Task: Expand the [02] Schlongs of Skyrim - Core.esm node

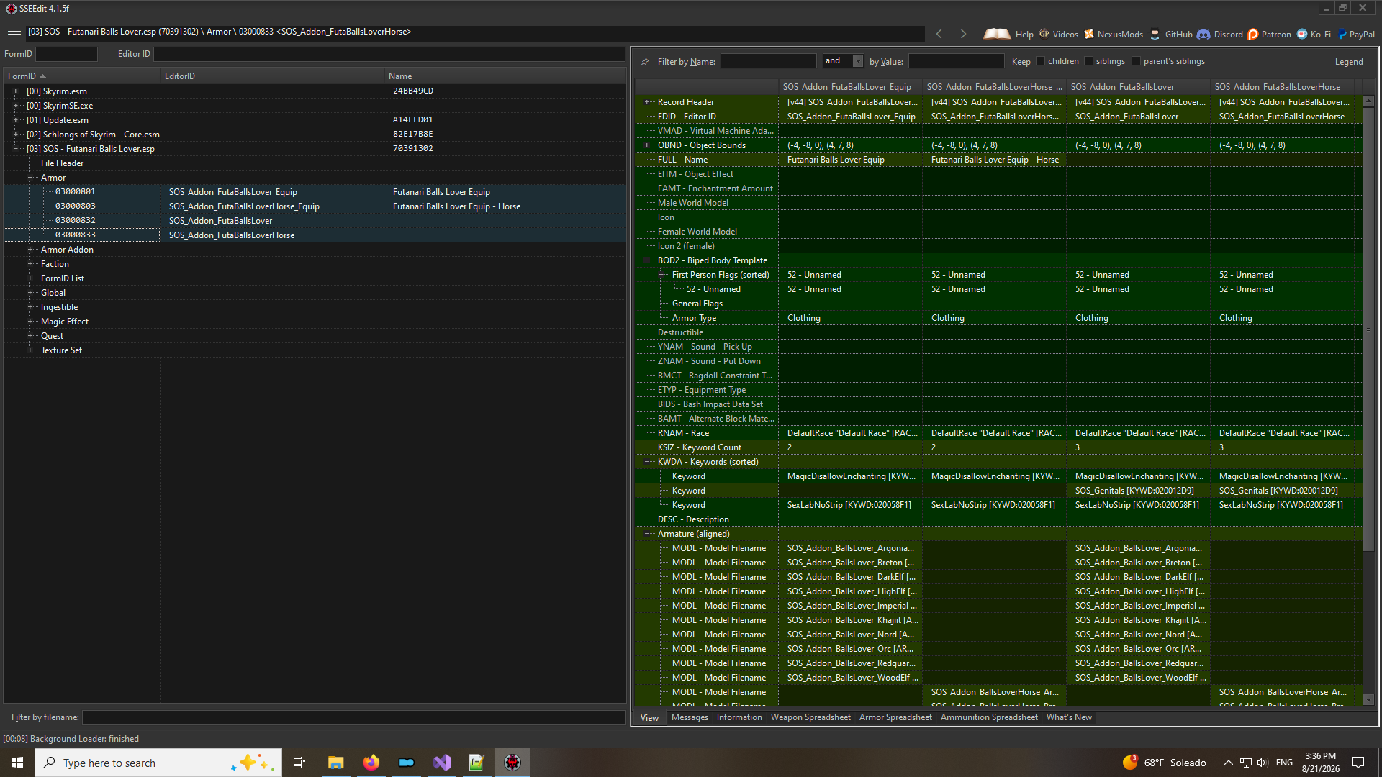Action: (16, 135)
